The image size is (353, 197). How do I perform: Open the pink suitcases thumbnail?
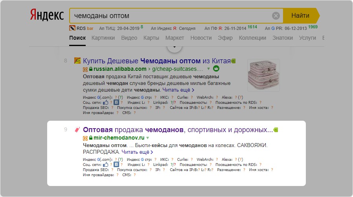point(263,75)
